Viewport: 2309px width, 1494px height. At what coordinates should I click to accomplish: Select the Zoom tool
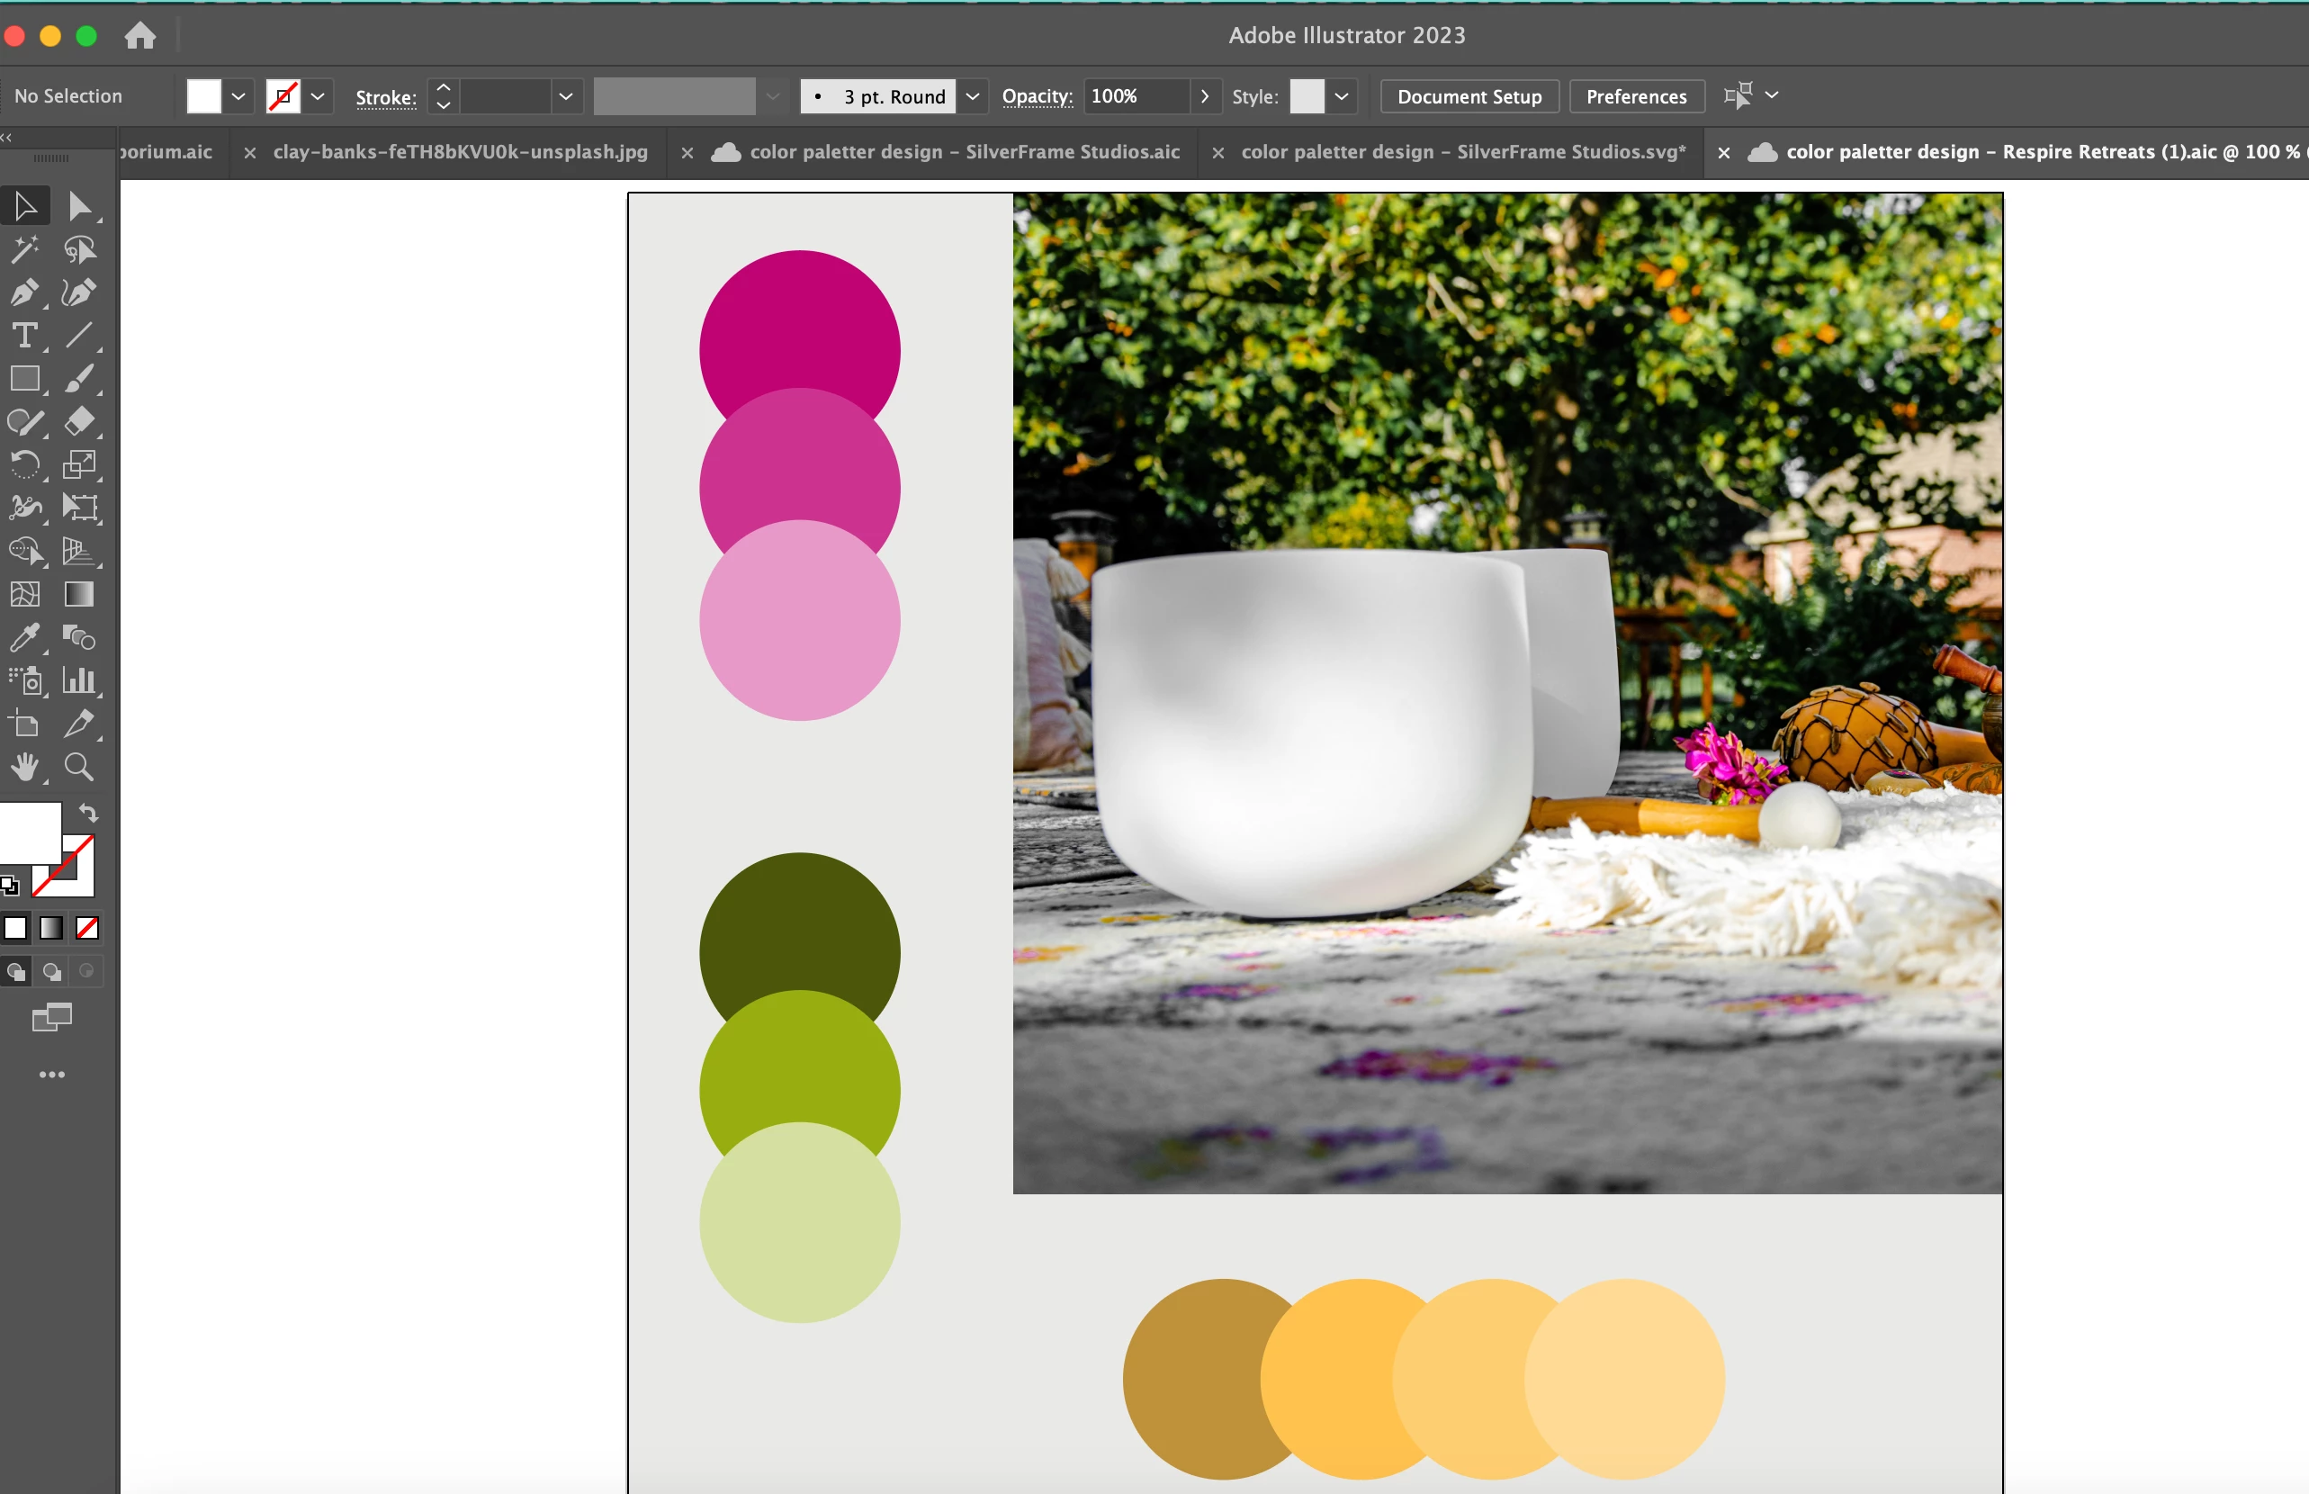79,768
